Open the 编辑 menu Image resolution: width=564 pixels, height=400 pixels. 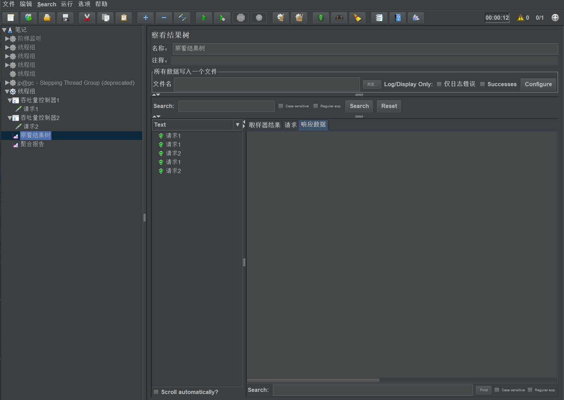(26, 4)
